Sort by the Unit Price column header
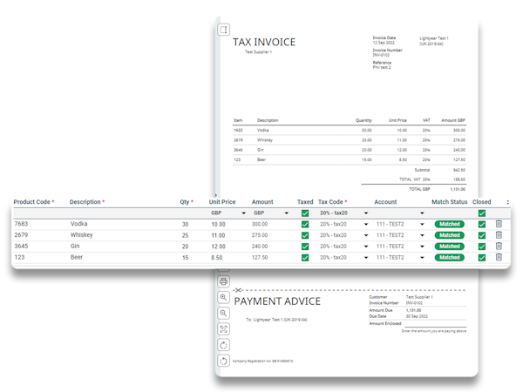The image size is (523, 392). pos(222,202)
